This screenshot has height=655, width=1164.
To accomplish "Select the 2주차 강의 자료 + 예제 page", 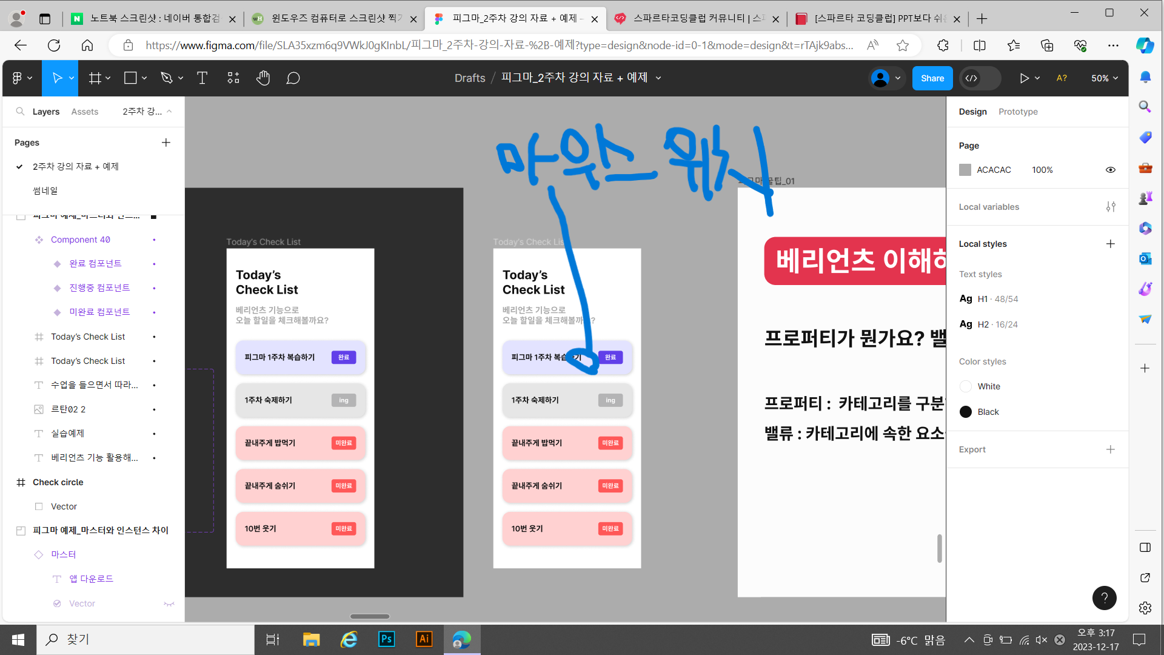I will pos(76,166).
